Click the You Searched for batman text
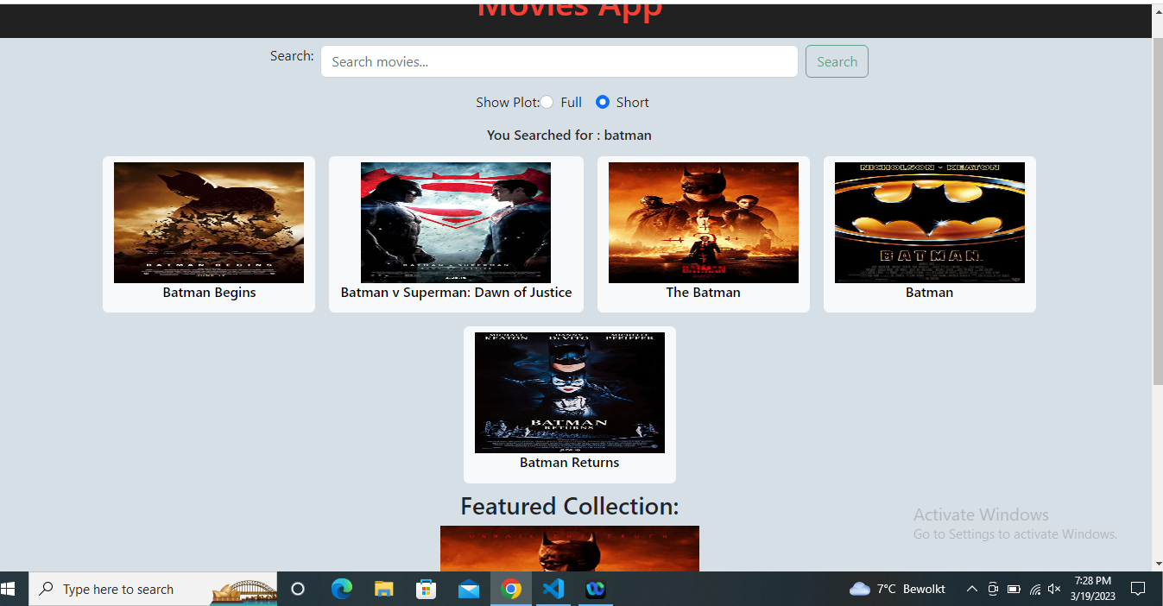1163x606 pixels. 569,136
